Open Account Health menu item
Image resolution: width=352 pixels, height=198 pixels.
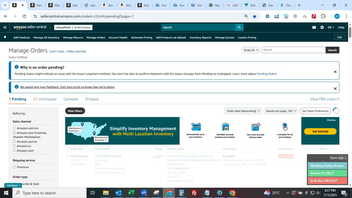coord(118,37)
